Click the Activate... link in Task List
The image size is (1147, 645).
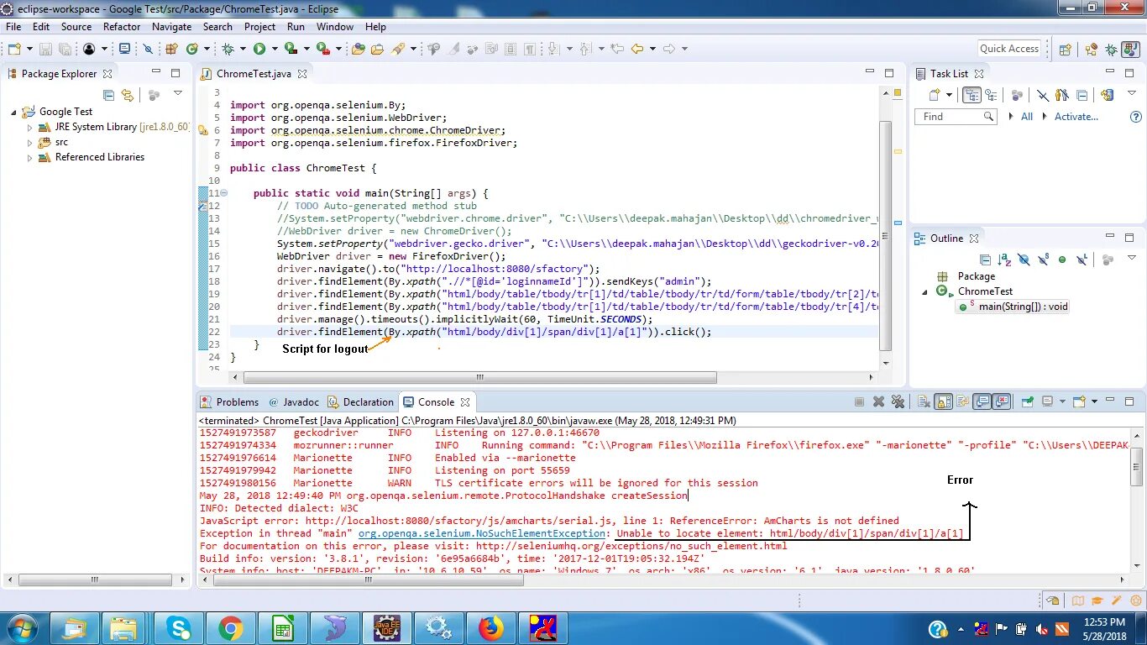[x=1076, y=117]
